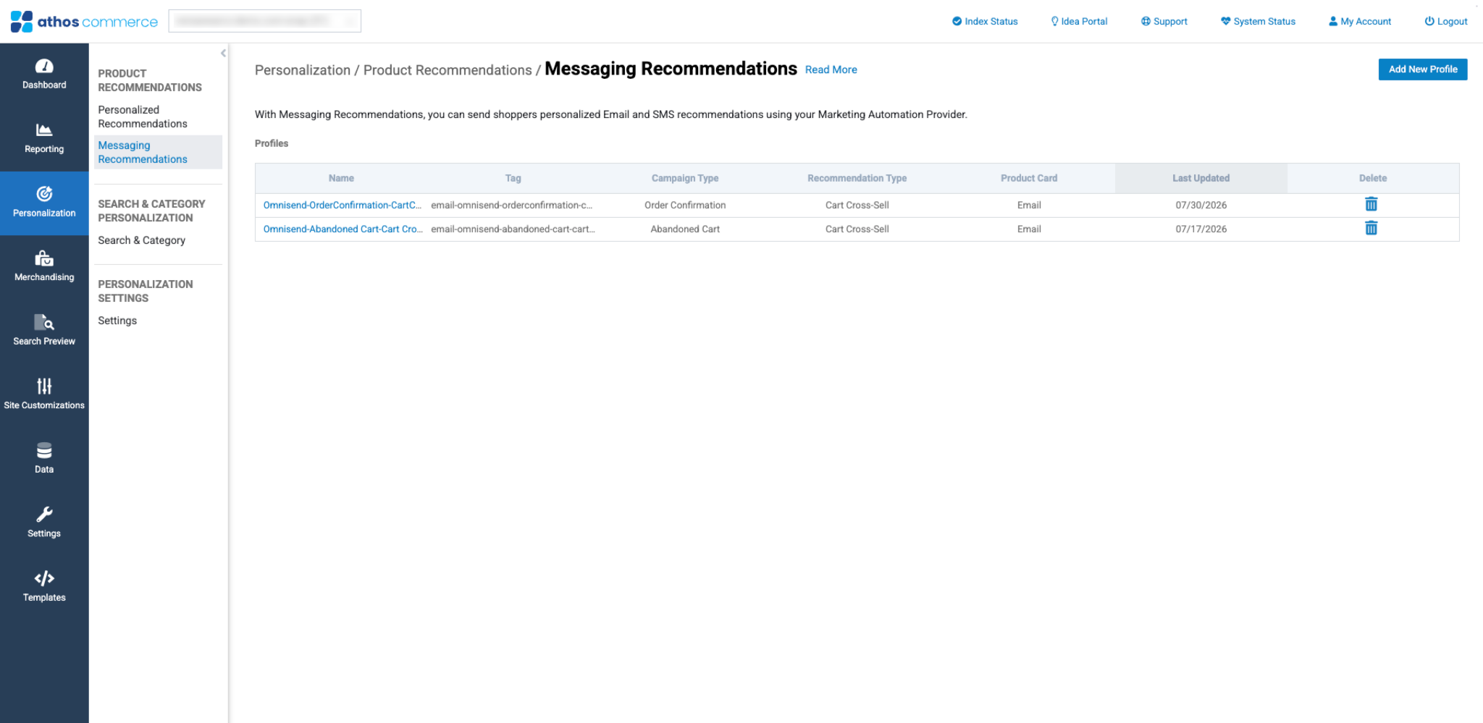Click the Abandoned Cart campaign cell
Viewport: 1483px width, 723px height.
coord(685,229)
